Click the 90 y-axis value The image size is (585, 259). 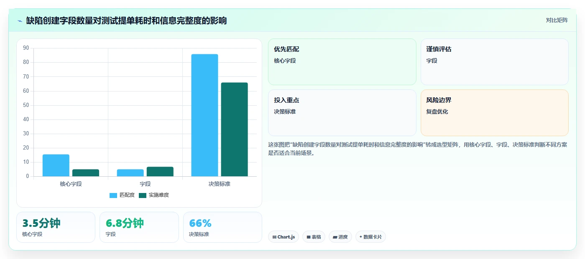click(26, 48)
